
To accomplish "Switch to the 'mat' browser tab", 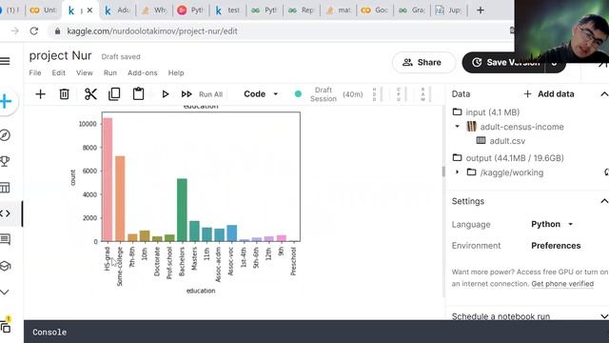I will (x=338, y=10).
